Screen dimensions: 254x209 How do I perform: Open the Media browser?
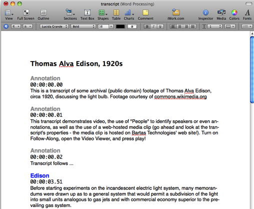tap(221, 15)
